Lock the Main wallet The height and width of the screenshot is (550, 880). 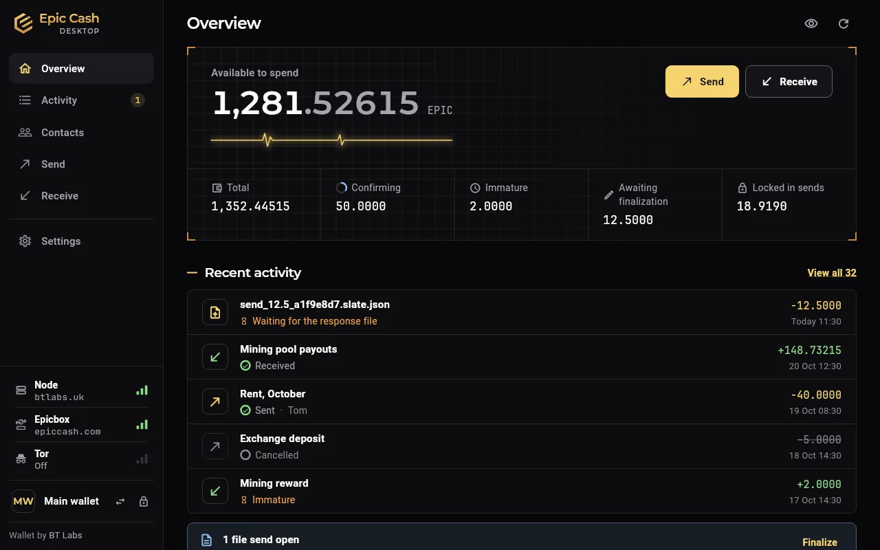tap(144, 502)
